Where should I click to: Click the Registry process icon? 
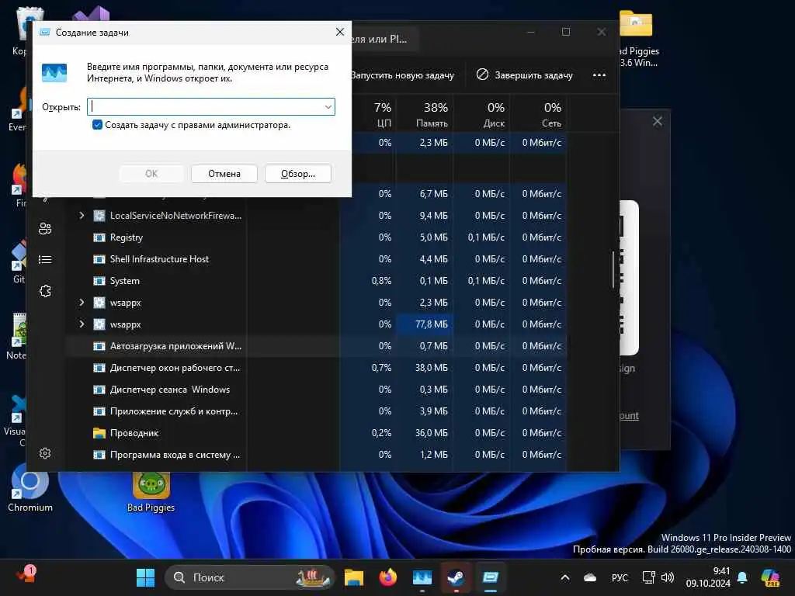99,237
